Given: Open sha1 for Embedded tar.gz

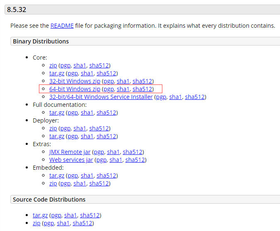Looking at the screenshot, I should pos(87,176).
